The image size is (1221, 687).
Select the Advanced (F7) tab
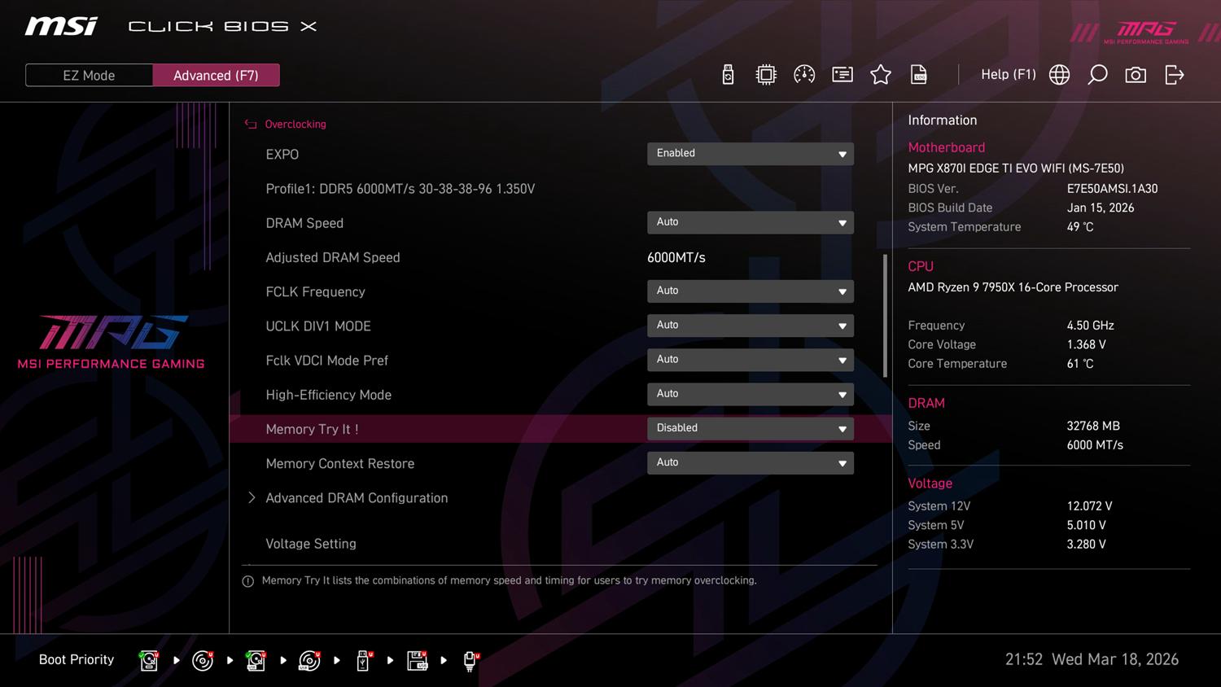click(216, 76)
